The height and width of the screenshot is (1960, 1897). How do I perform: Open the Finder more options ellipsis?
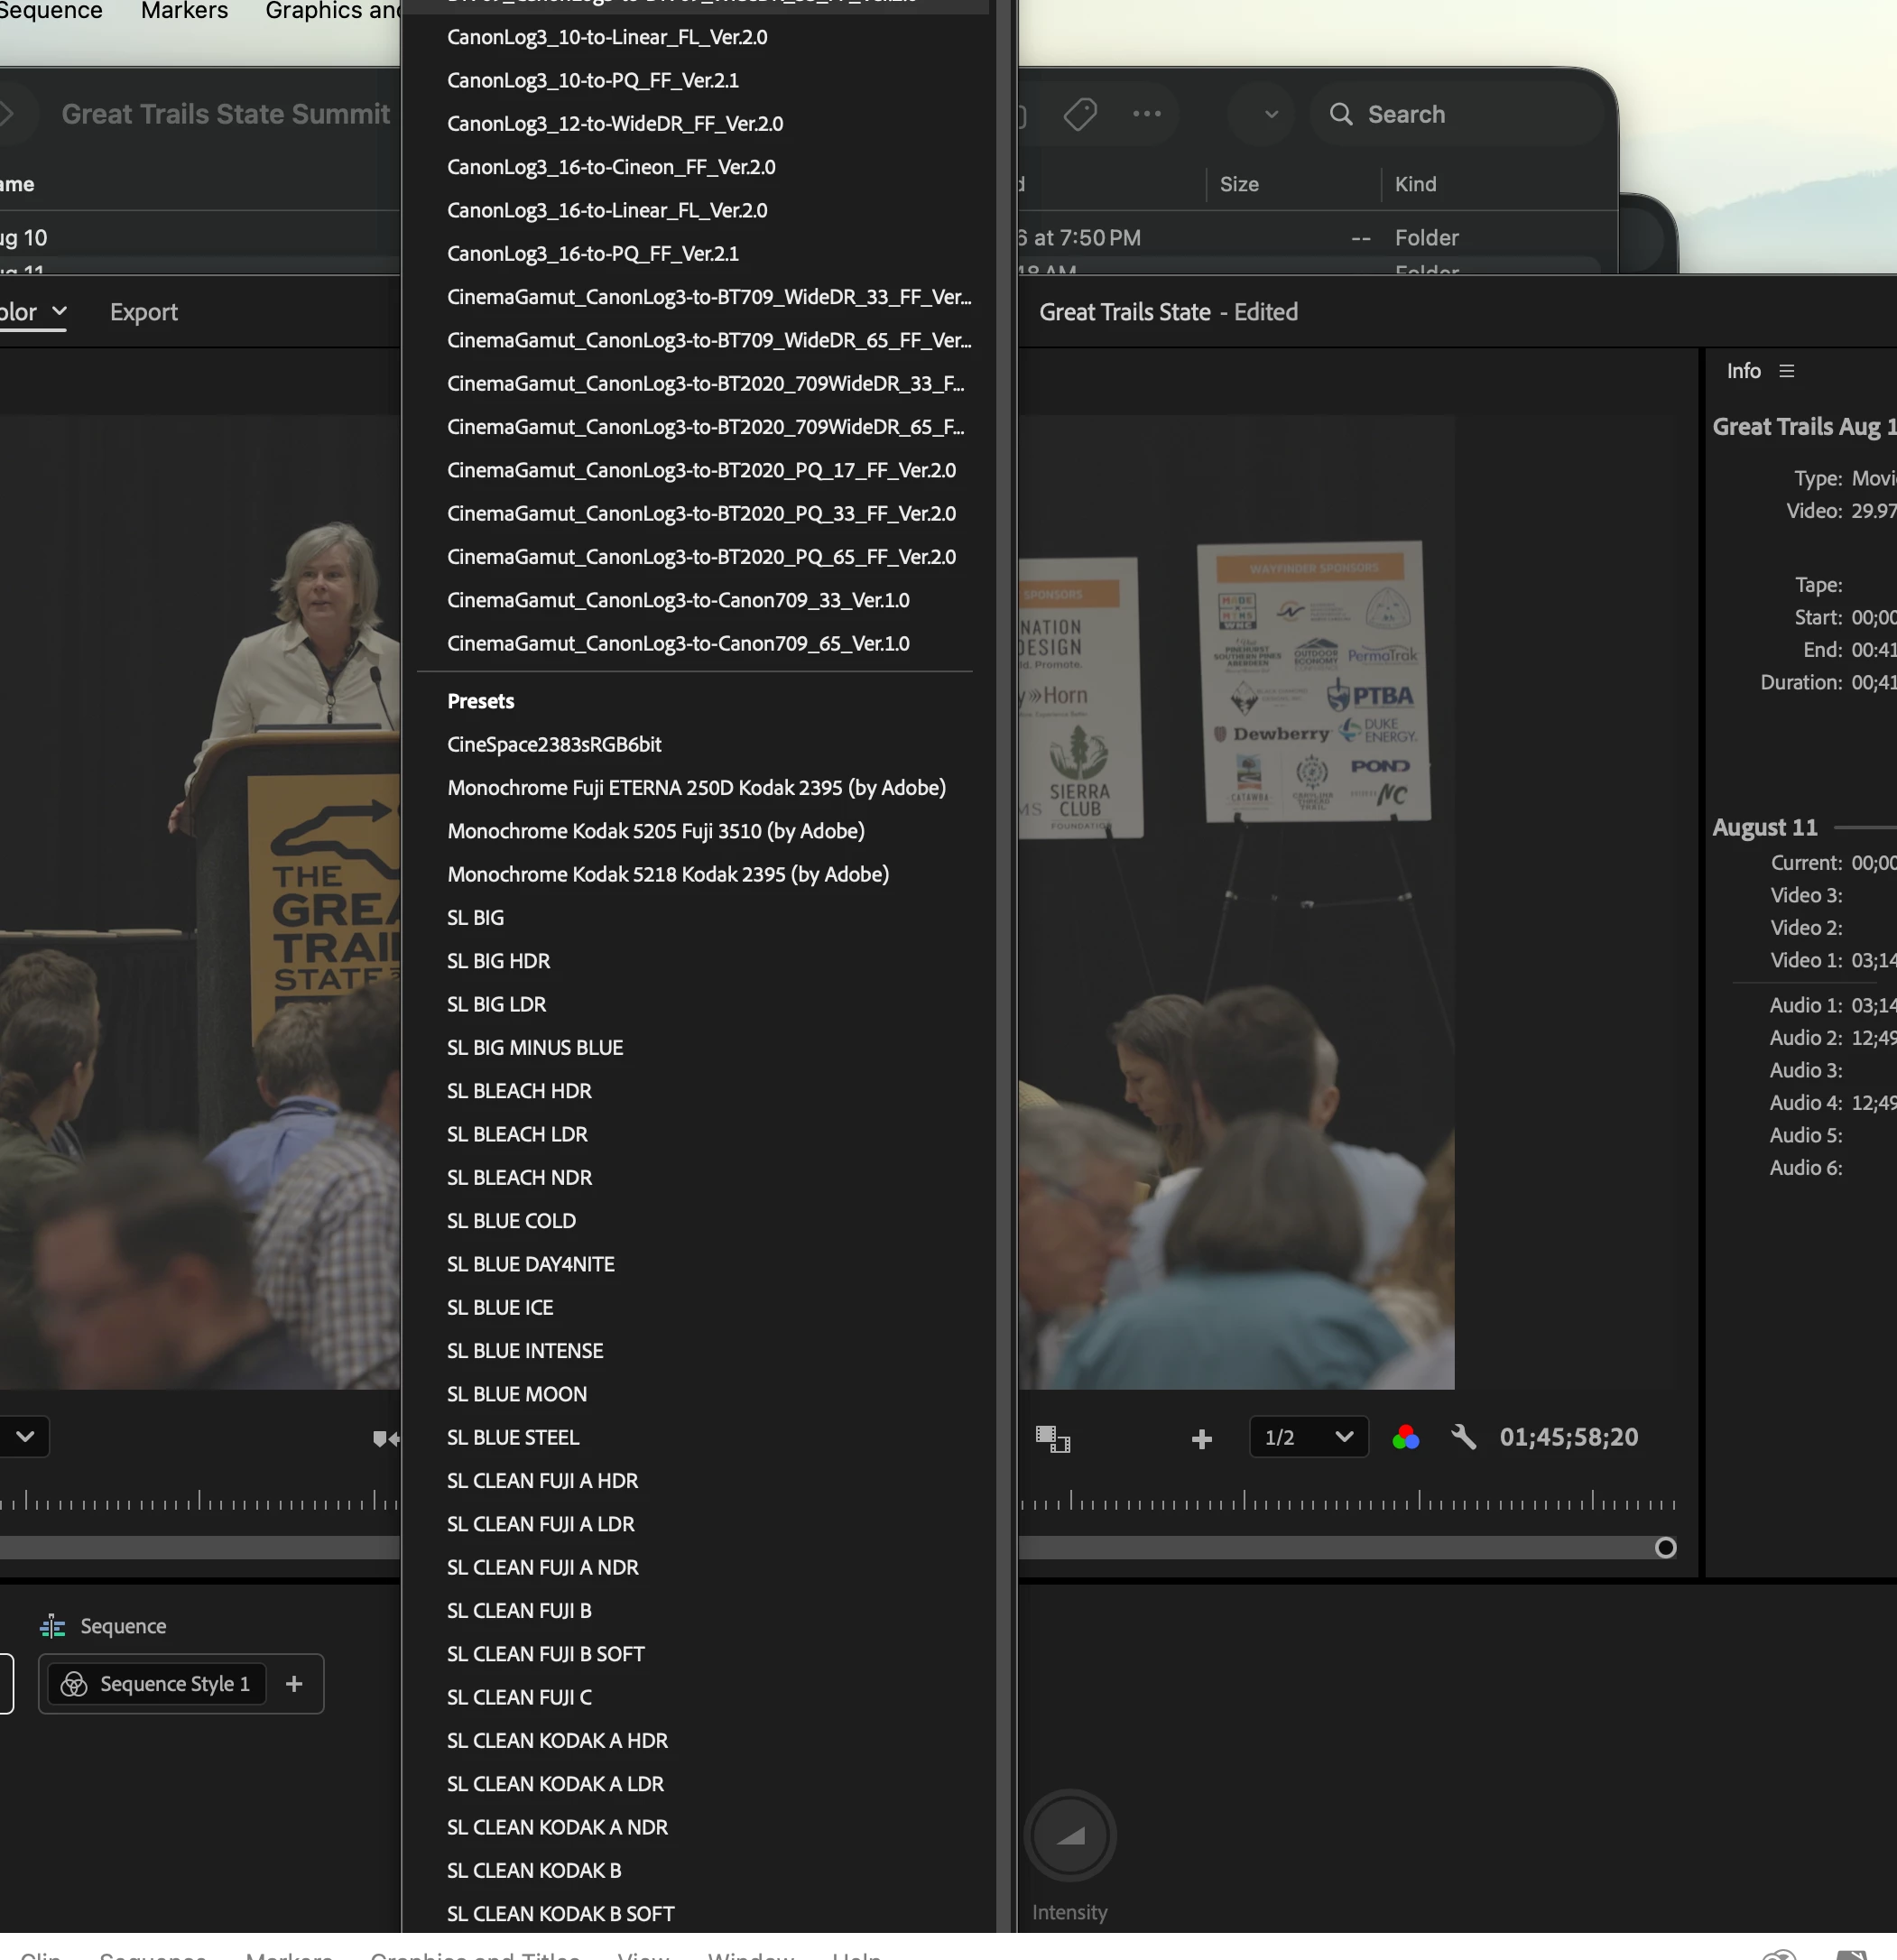point(1147,114)
